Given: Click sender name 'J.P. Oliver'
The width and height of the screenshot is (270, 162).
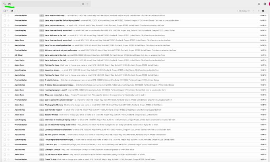Looking at the screenshot, I should [x=19, y=55].
